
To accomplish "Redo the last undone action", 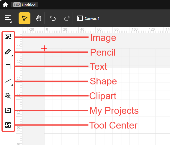I will tap(67, 18).
